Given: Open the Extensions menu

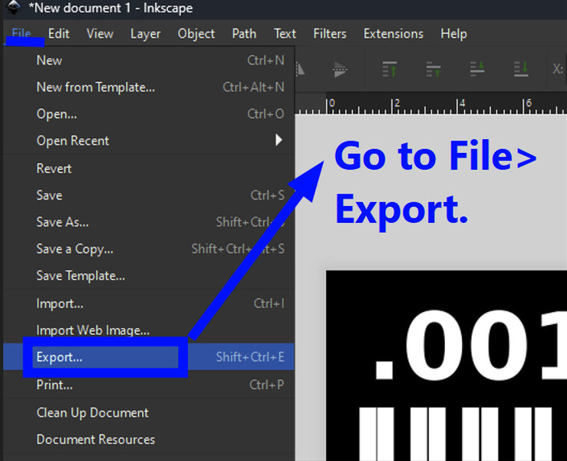Looking at the screenshot, I should (x=394, y=34).
